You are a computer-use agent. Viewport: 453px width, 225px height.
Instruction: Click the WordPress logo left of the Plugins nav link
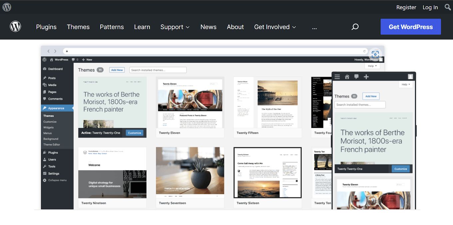coord(15,27)
